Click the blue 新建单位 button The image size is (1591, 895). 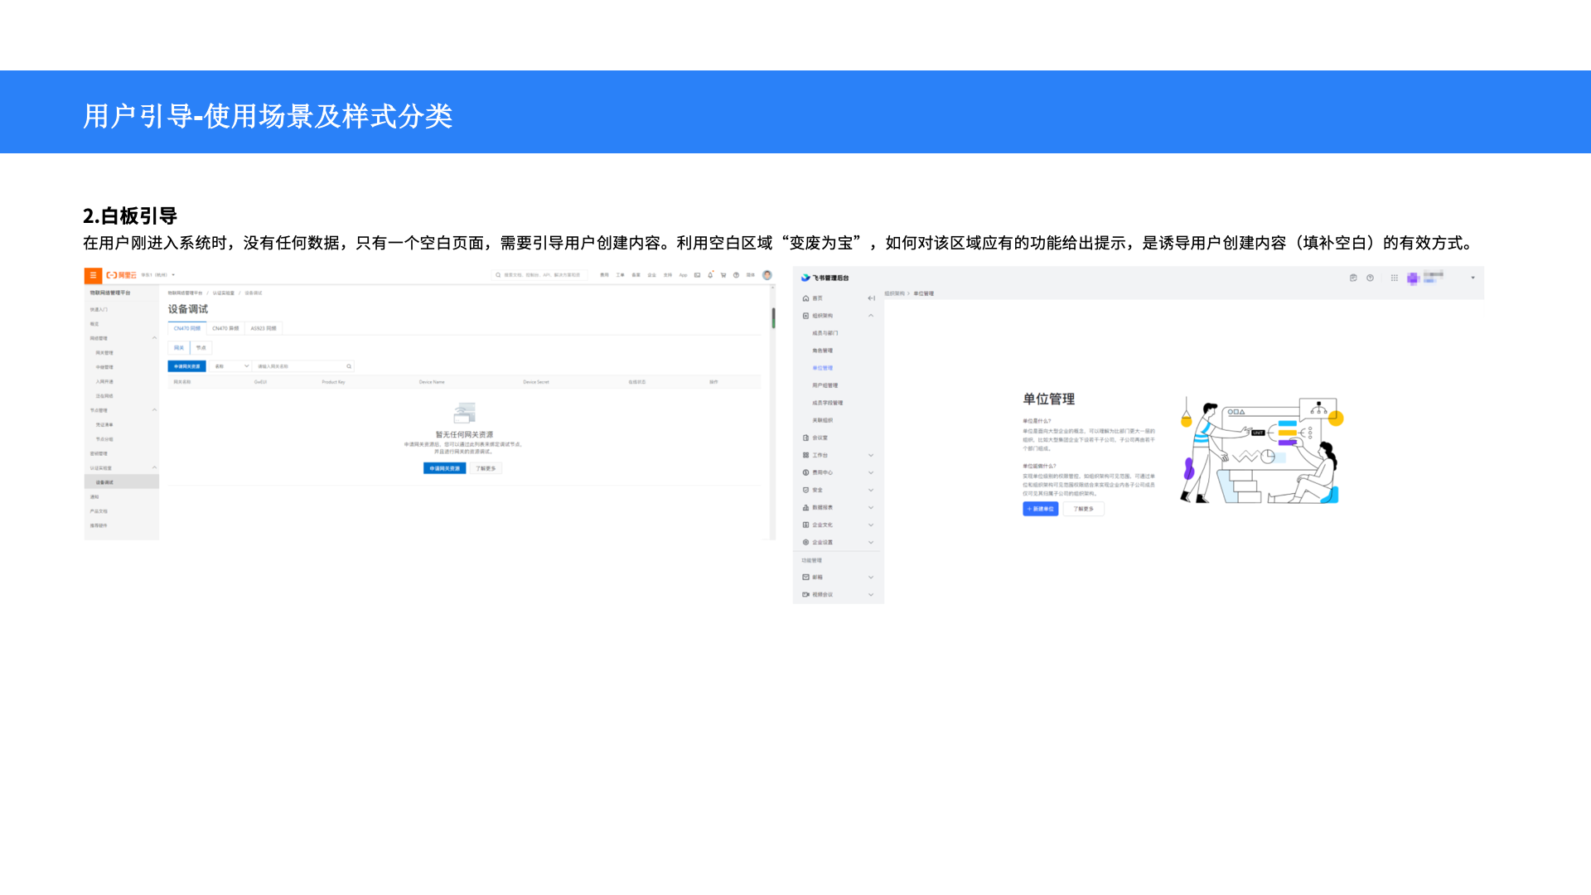(x=1040, y=509)
